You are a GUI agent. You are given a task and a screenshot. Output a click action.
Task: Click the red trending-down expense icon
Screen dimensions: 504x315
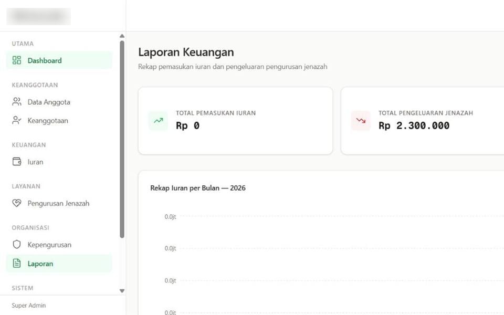361,121
